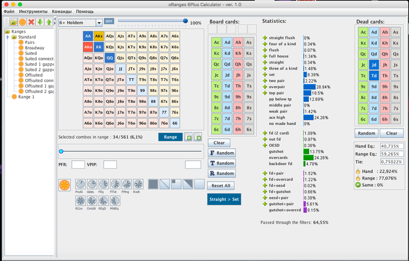Click the CmbSt pie chart icon
This screenshot has height=261, width=409.
92,201
